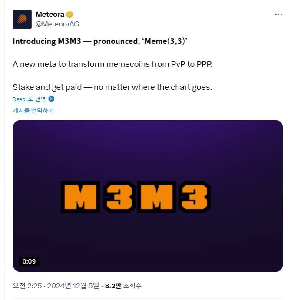Click the 오전 2:25 timestamp
The width and height of the screenshot is (288, 300).
click(x=27, y=286)
